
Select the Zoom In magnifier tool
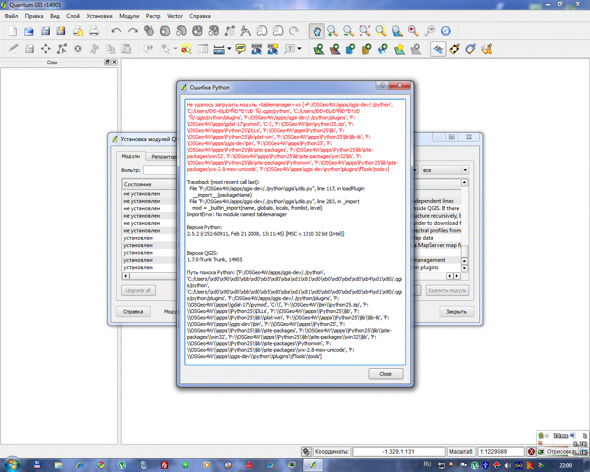[x=332, y=31]
